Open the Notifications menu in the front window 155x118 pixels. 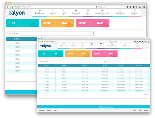pyautogui.click(x=126, y=46)
